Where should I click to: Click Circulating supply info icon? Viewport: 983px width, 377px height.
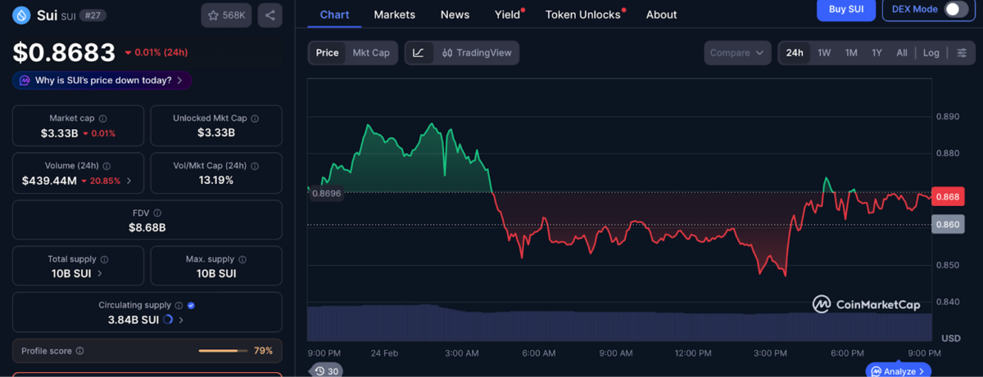point(179,305)
